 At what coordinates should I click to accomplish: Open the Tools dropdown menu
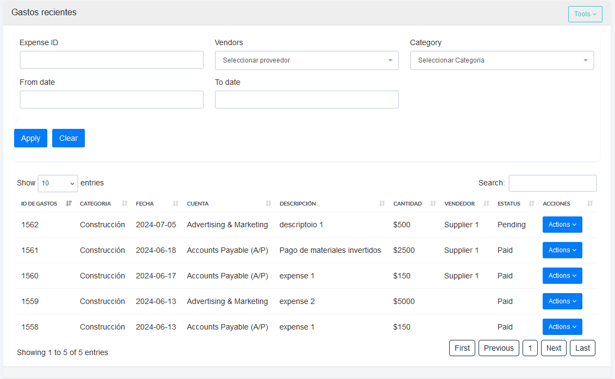coord(585,14)
